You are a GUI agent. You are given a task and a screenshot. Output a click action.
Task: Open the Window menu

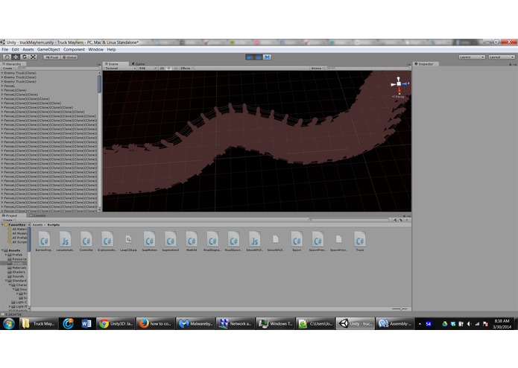(x=96, y=49)
